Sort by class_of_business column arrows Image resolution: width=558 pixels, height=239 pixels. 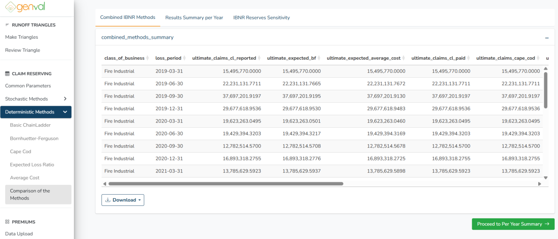pos(147,58)
